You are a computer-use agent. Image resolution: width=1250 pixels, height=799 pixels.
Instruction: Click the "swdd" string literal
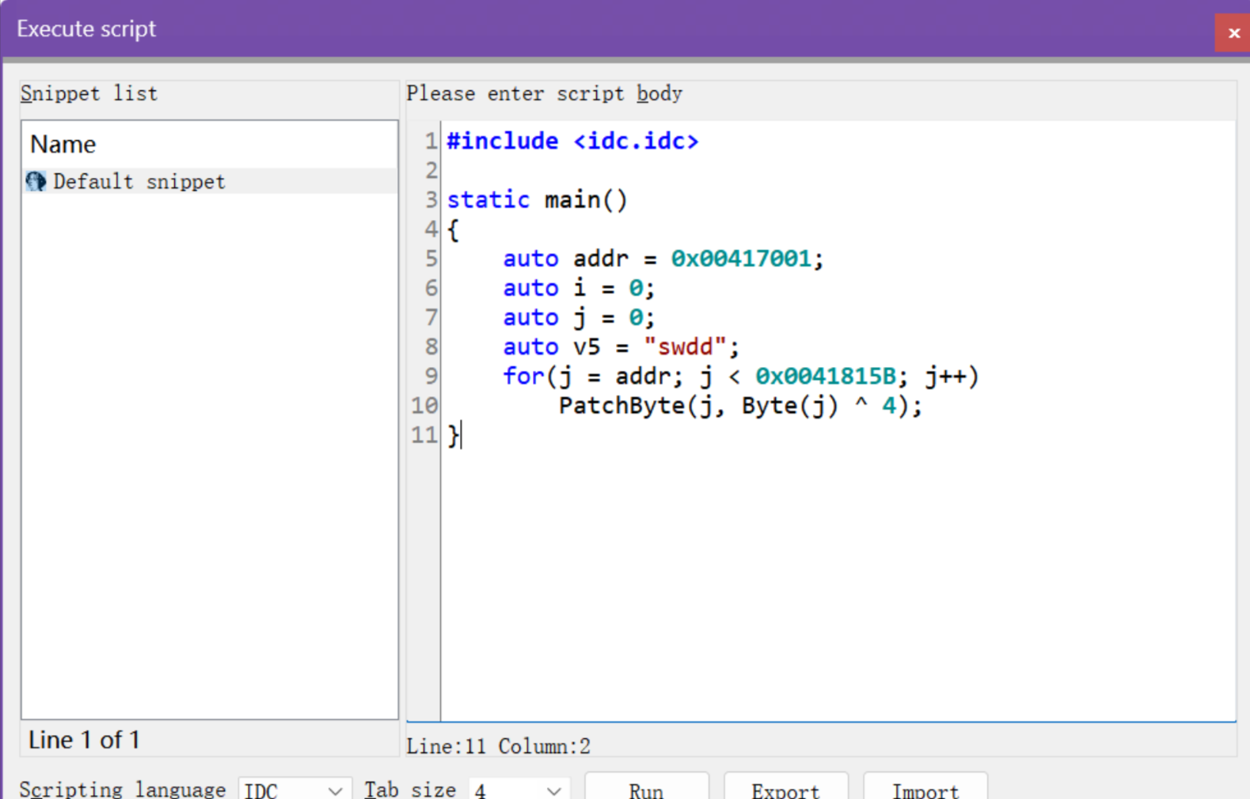(x=685, y=346)
